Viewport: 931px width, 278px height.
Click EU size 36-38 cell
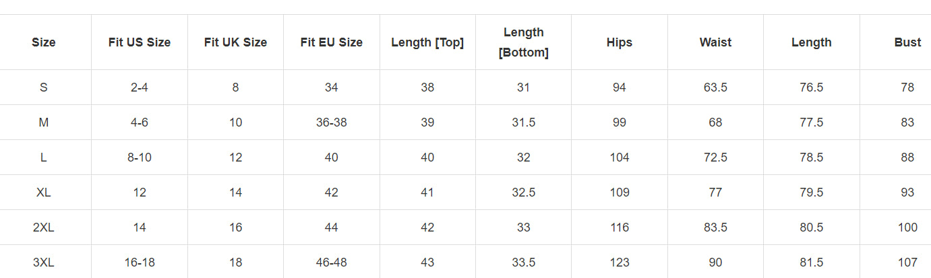[332, 123]
